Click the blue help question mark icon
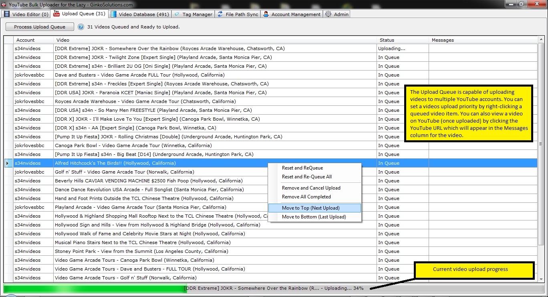Viewport: 548px width, 297px height. tap(81, 27)
